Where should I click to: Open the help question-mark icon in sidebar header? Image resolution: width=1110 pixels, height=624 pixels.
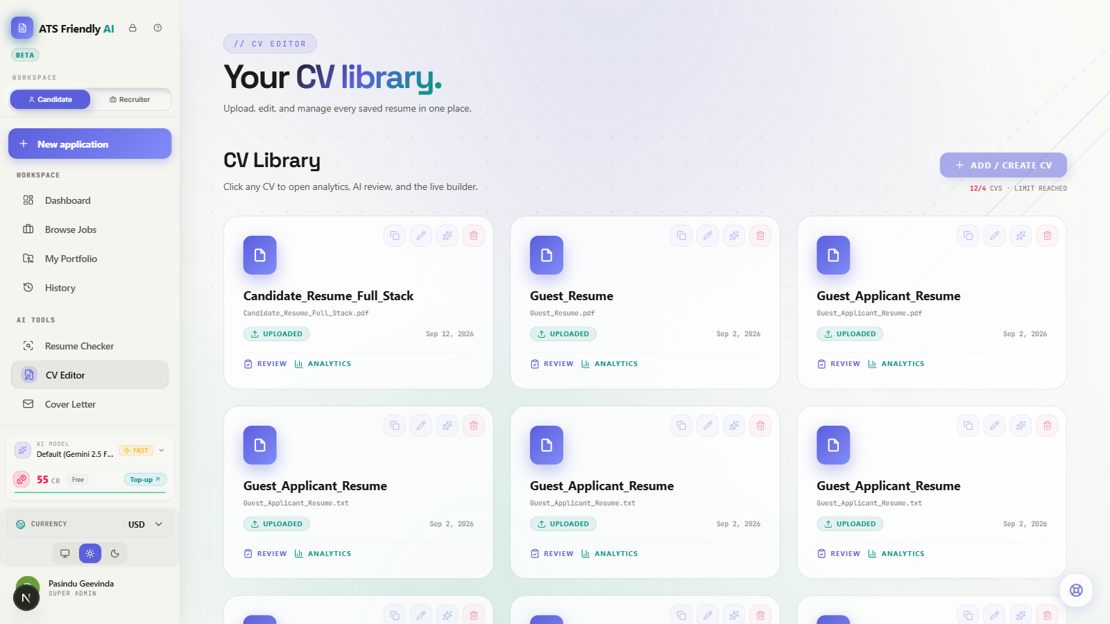(x=157, y=28)
